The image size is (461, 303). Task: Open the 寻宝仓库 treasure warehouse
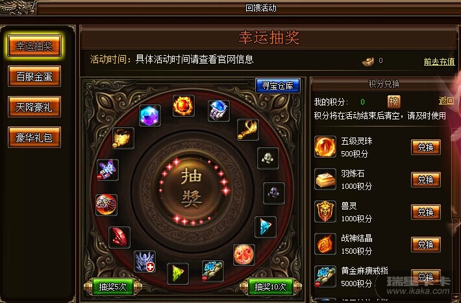[x=278, y=86]
